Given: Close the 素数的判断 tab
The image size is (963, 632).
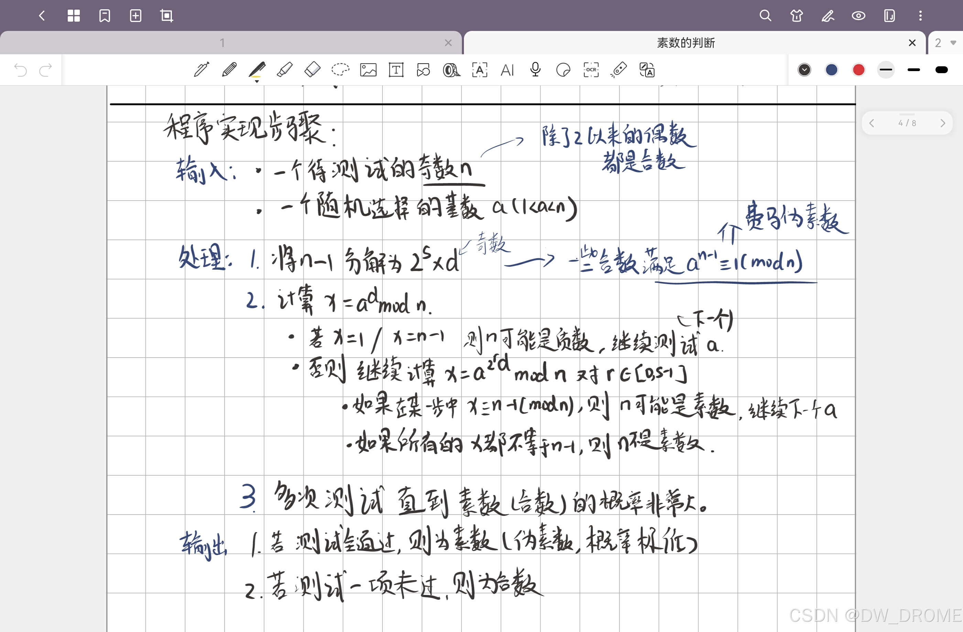Looking at the screenshot, I should tap(912, 43).
